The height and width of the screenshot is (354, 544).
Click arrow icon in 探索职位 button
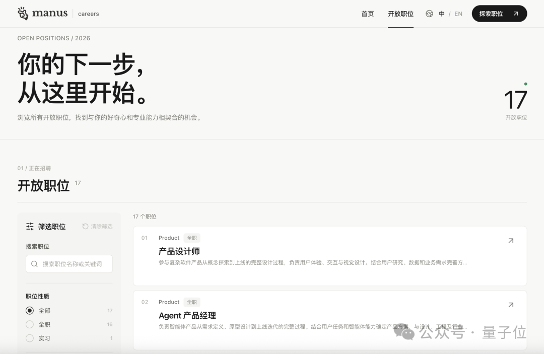coord(516,14)
